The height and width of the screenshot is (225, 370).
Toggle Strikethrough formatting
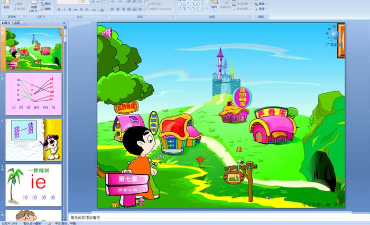[76, 9]
